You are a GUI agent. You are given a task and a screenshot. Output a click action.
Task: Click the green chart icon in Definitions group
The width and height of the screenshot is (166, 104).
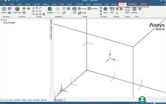(68, 9)
